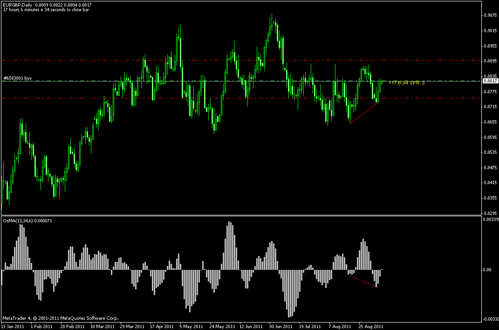Click the 0.8655 price scale label

[x=491, y=122]
